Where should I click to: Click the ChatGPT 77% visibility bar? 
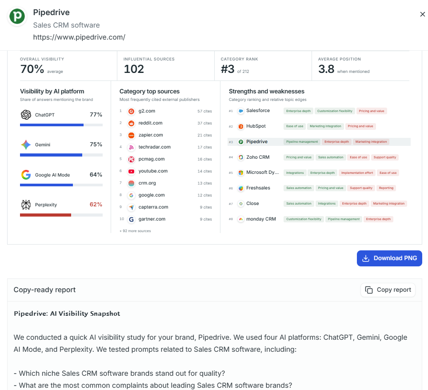pos(61,125)
